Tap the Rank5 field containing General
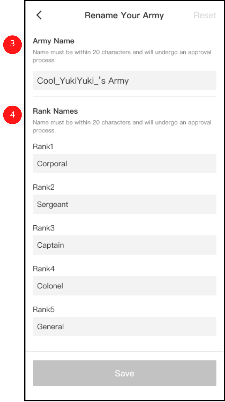Viewport: 225px width, 402px height. (124, 327)
